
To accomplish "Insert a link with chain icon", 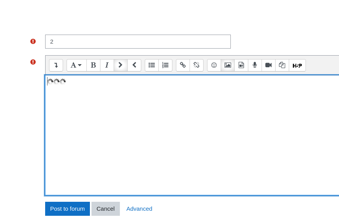I will (183, 65).
